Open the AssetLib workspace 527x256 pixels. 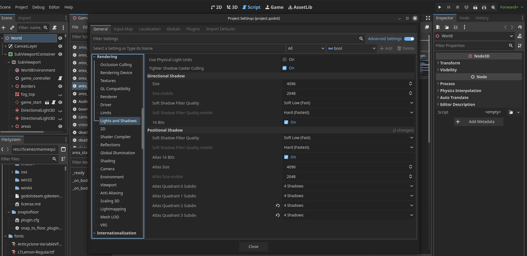(300, 7)
